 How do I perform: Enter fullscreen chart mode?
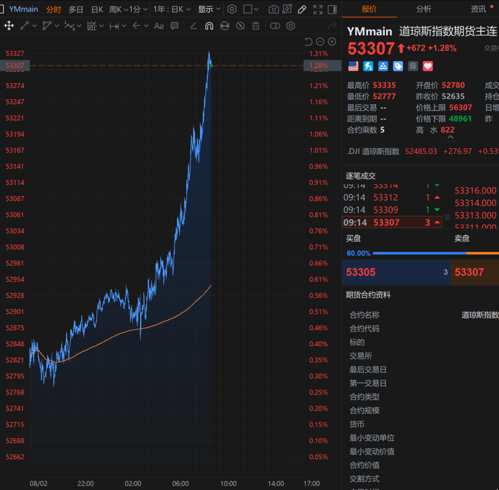(x=318, y=9)
